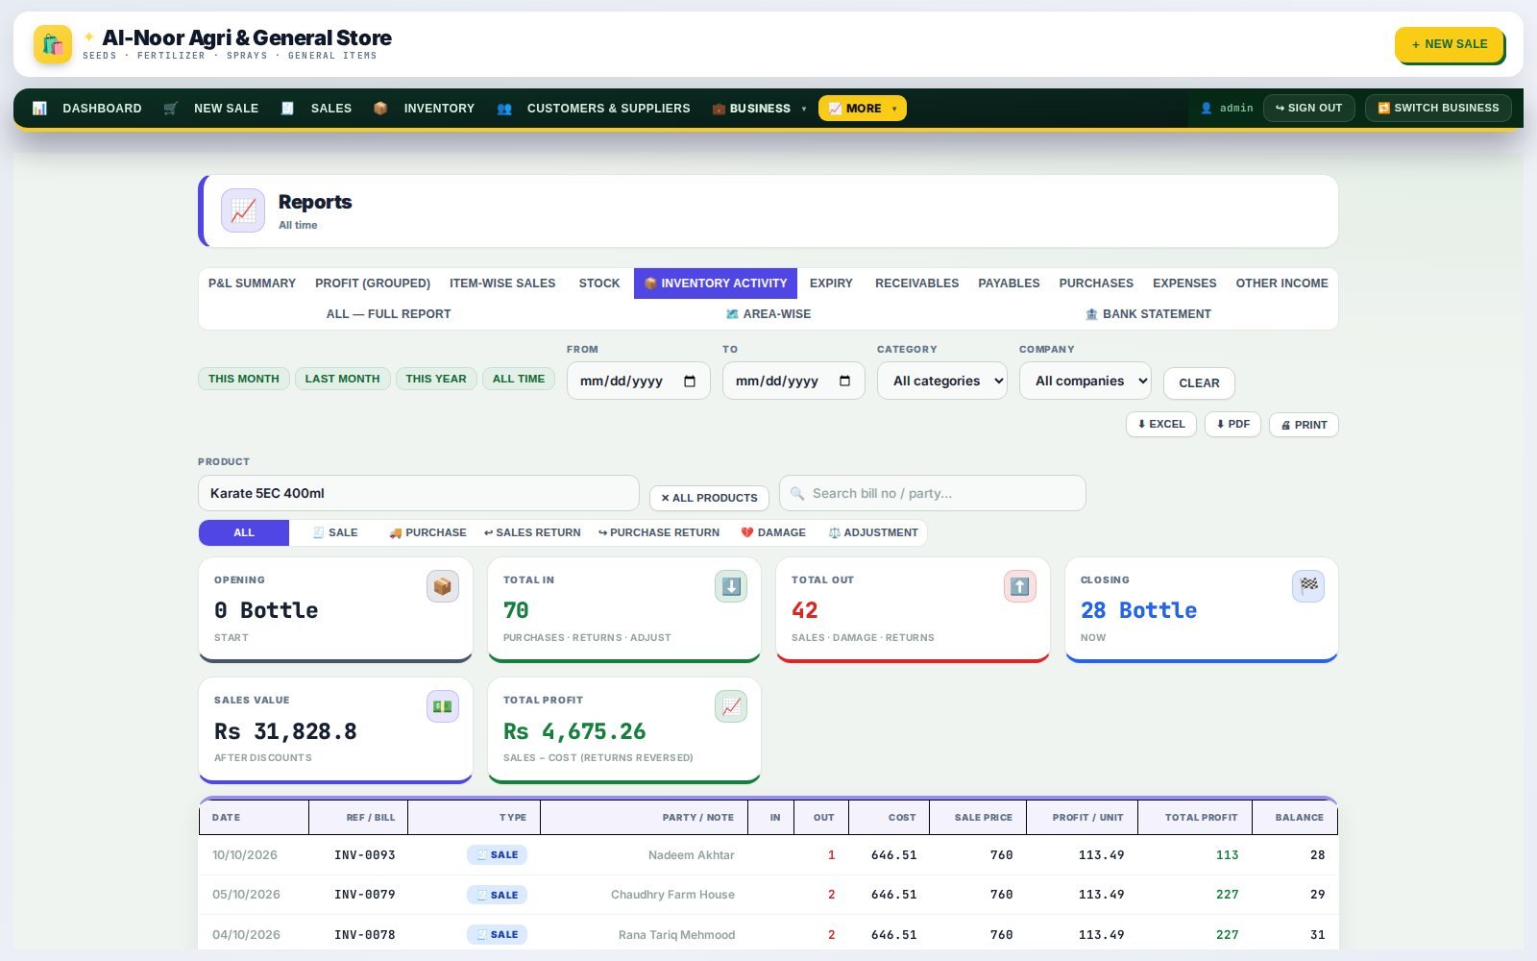This screenshot has height=961, width=1537.
Task: Click Sign Out in the navbar
Action: (1308, 108)
